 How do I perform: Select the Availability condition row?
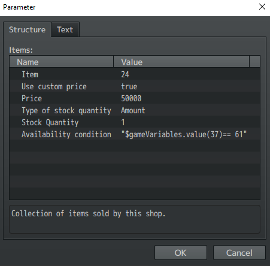tap(135, 134)
